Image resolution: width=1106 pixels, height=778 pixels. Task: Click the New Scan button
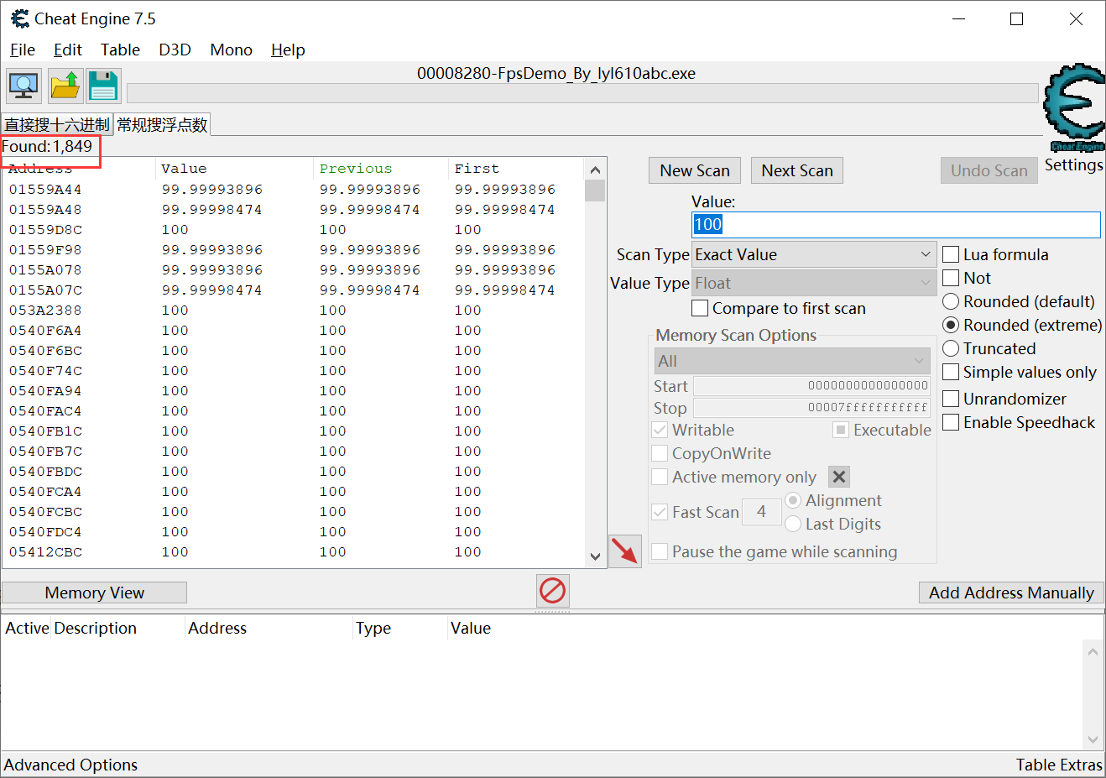(695, 170)
